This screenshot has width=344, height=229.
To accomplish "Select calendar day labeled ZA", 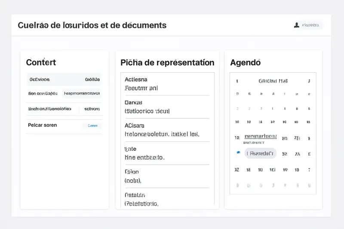I will [x=297, y=154].
